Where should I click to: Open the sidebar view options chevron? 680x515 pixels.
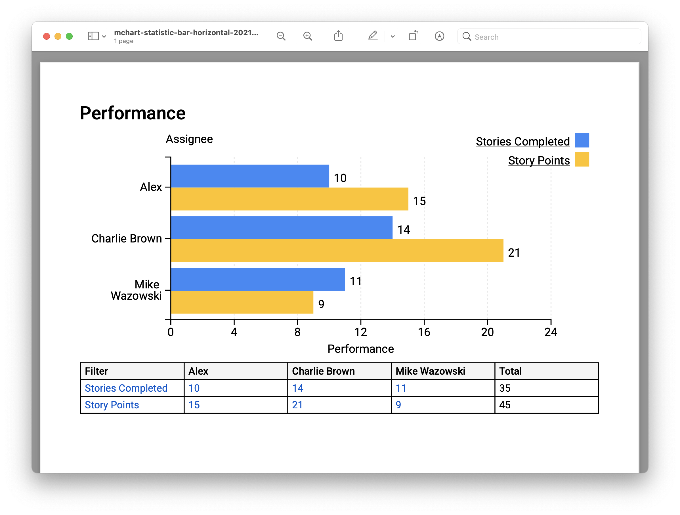pos(104,36)
